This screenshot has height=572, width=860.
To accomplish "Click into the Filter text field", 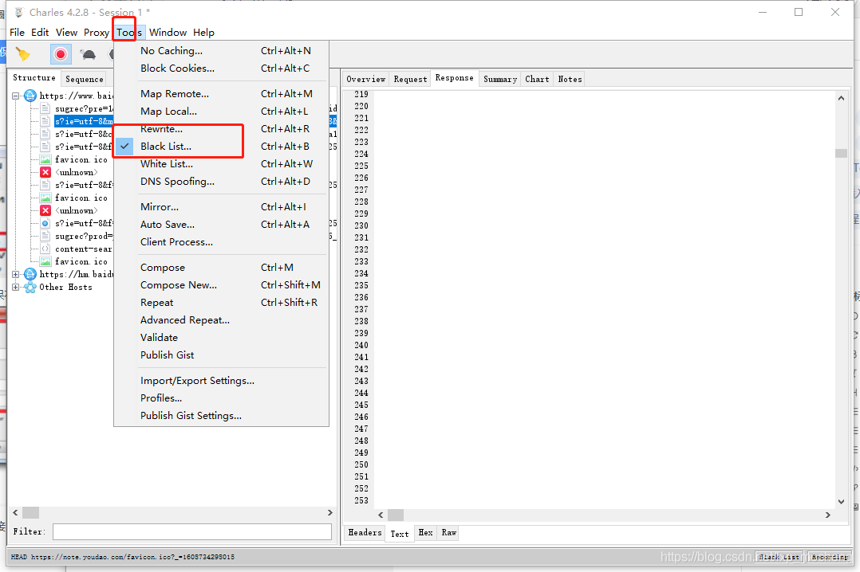I will (192, 531).
